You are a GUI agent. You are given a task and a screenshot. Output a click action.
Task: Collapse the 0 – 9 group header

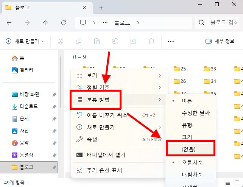[79, 57]
